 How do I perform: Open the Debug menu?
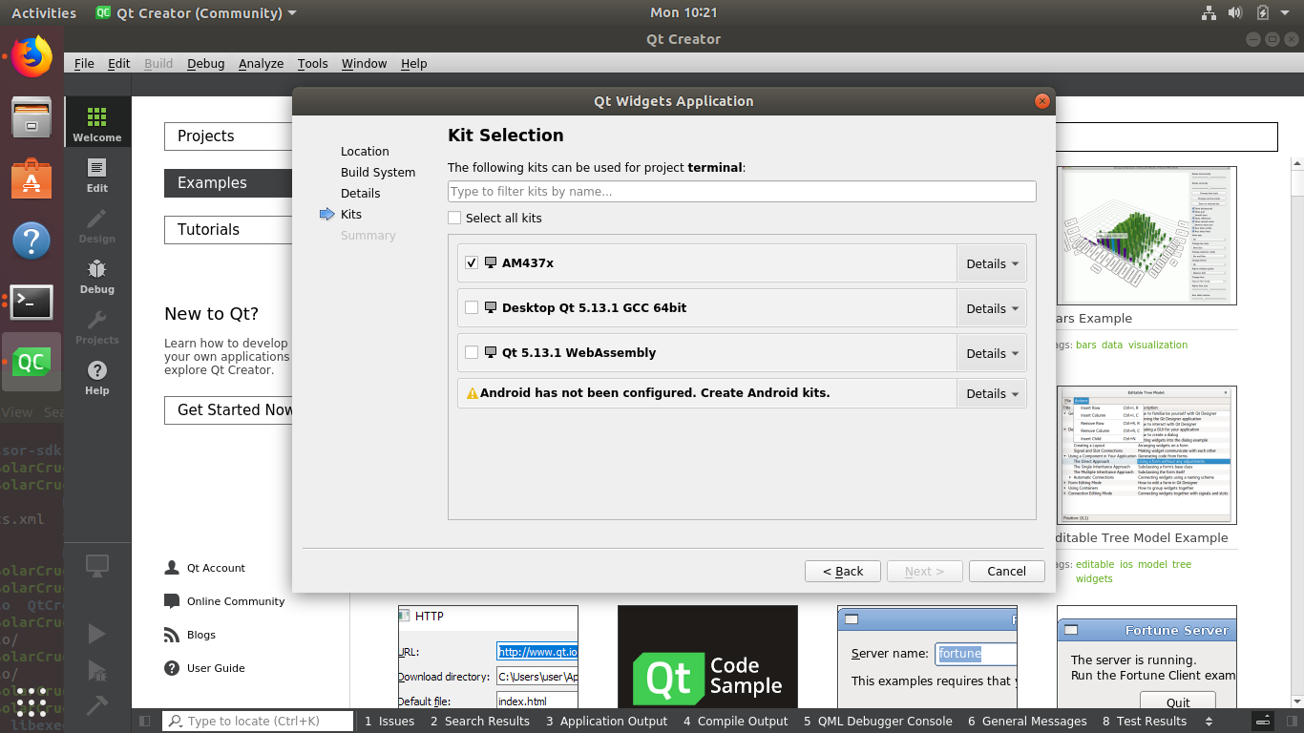[x=205, y=63]
